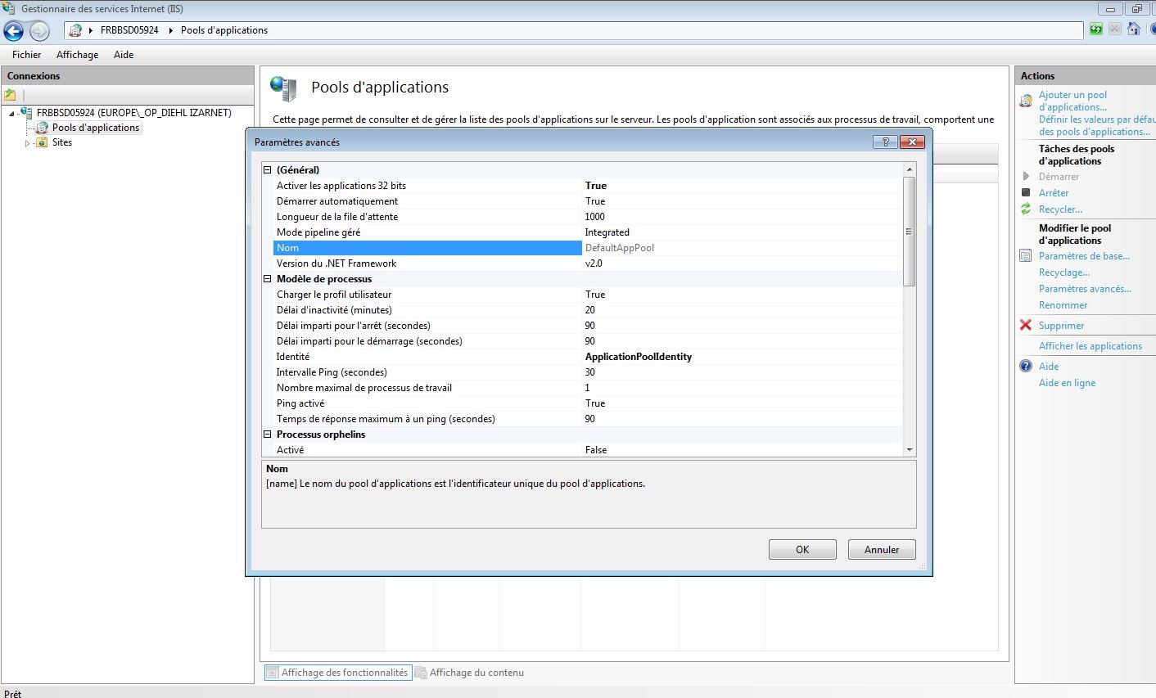Collapse the Processus orphelins section
Screen dimensions: 1156x698
[x=267, y=435]
